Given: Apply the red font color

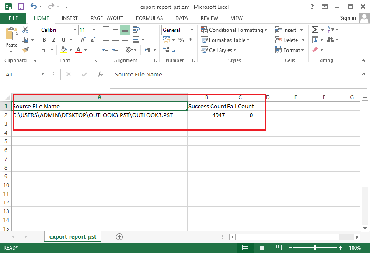Looking at the screenshot, I should click(x=78, y=50).
